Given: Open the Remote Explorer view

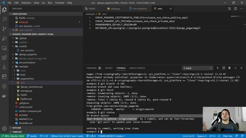Looking at the screenshot, I should coord(4,48).
